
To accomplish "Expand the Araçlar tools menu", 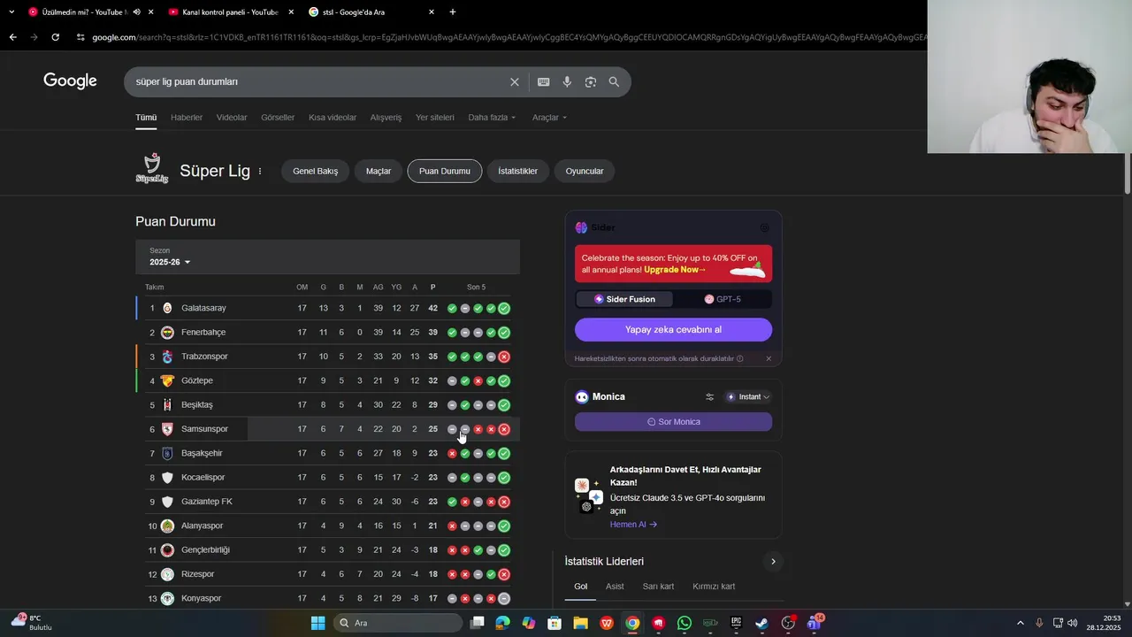I will [x=549, y=118].
